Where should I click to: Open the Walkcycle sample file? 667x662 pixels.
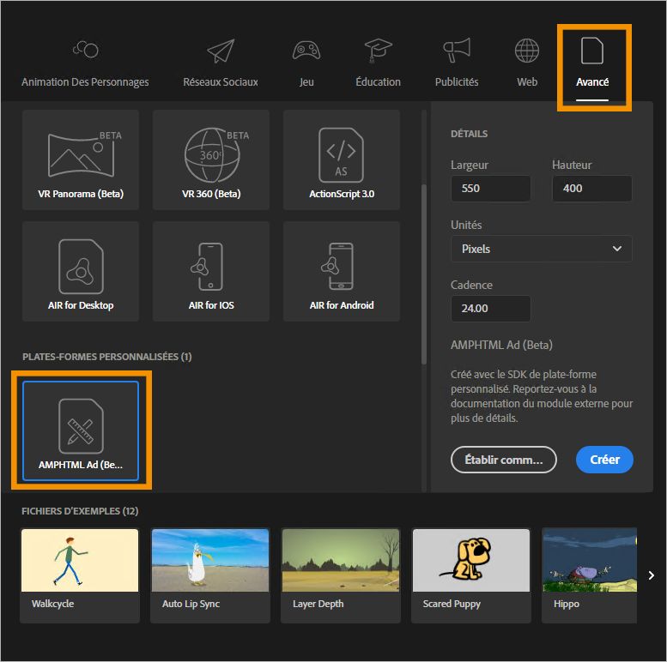coord(80,575)
